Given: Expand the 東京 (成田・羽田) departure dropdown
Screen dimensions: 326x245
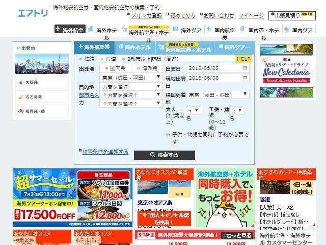Looking at the screenshot, I should pos(130,78).
